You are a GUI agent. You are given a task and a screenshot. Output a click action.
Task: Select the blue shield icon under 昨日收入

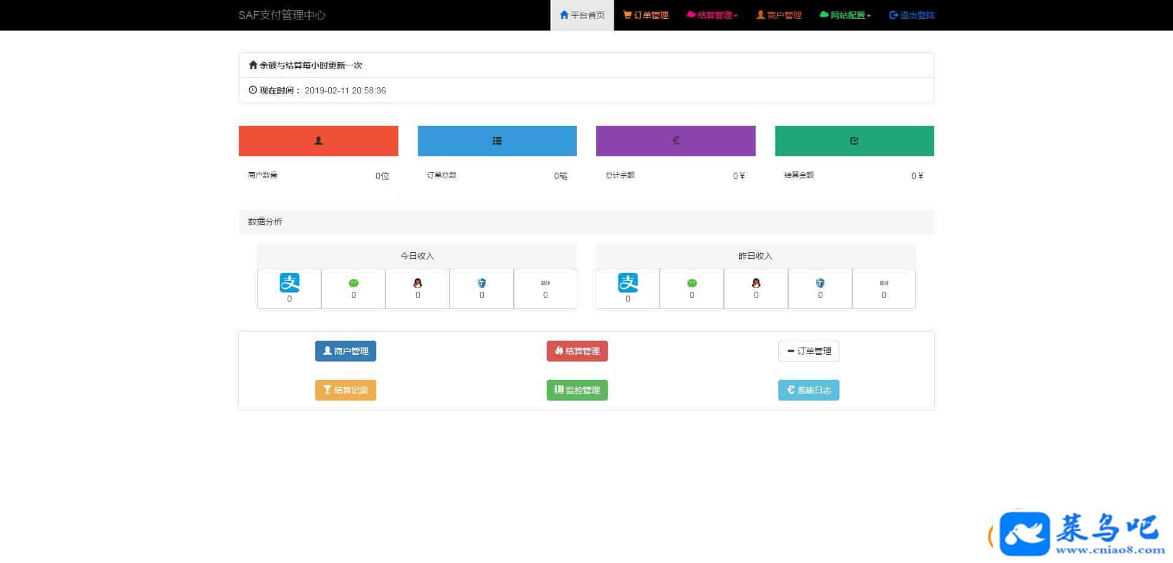(820, 283)
